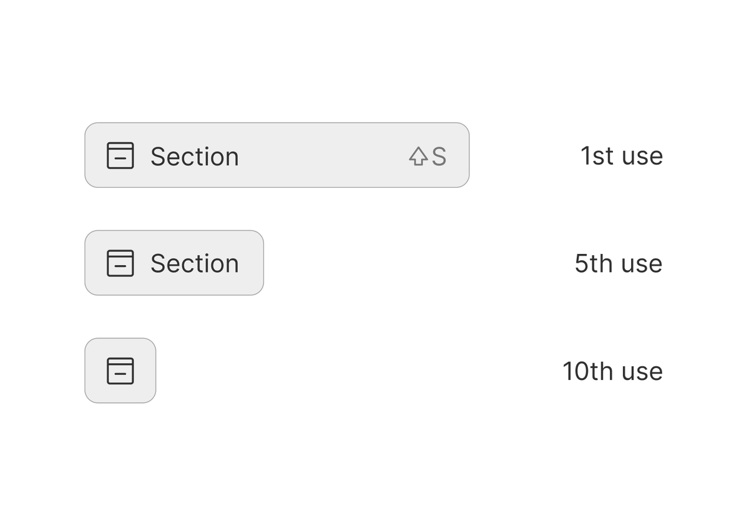Click the Section icon in the widest button

point(120,155)
